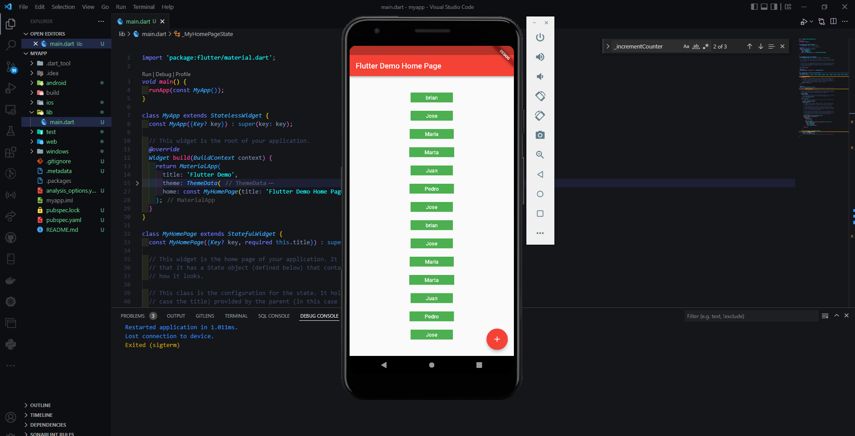
Task: Power off the emulator with power button
Action: [540, 37]
